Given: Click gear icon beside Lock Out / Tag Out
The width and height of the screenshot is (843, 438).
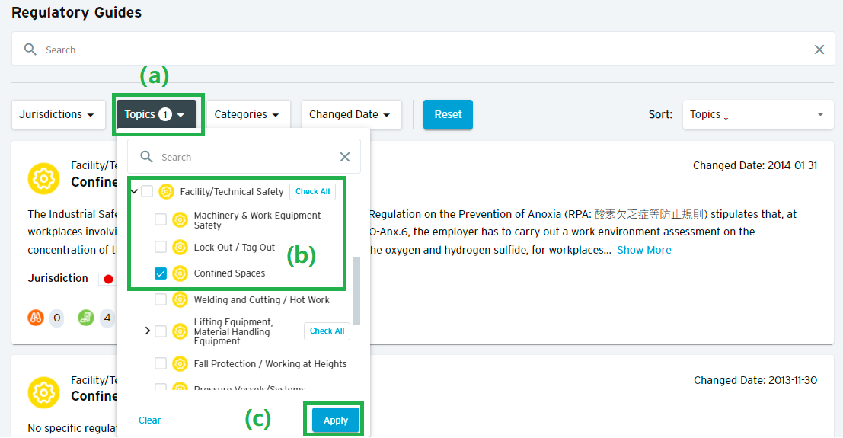Looking at the screenshot, I should point(180,247).
